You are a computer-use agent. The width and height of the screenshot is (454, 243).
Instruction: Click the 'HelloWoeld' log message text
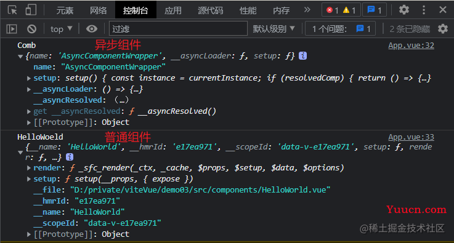40,137
